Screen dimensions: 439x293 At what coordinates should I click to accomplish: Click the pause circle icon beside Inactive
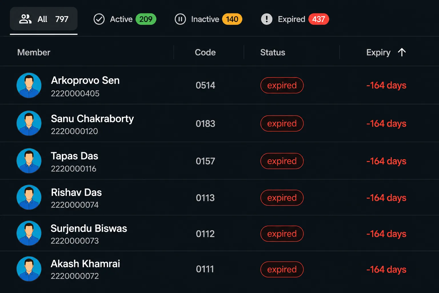tap(180, 19)
